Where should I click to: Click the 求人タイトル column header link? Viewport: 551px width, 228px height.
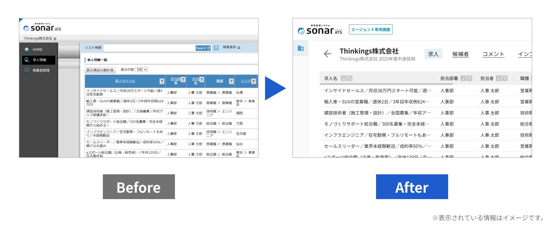click(x=125, y=81)
